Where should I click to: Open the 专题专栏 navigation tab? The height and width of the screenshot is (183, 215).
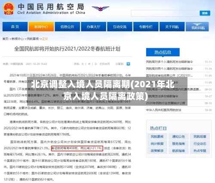146,27
